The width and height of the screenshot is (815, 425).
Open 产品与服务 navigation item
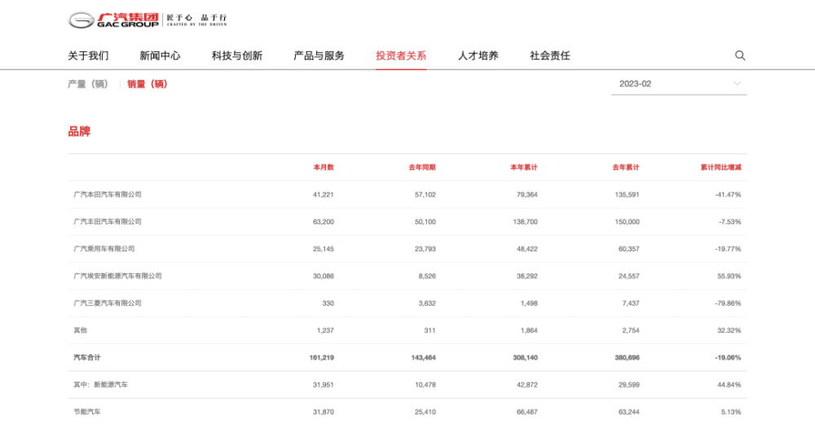pos(319,55)
